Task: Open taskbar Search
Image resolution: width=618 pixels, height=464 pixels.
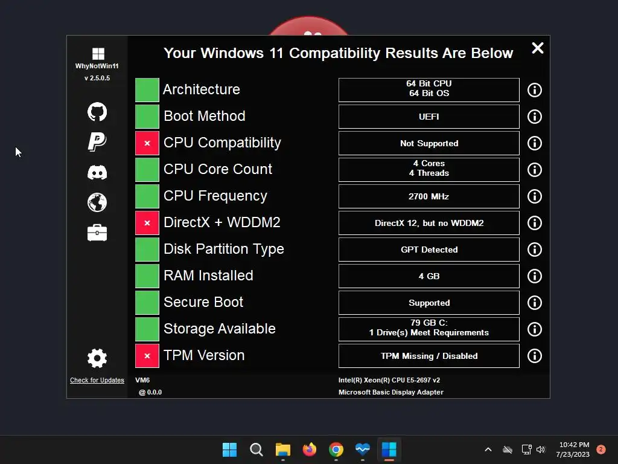Action: pos(256,449)
